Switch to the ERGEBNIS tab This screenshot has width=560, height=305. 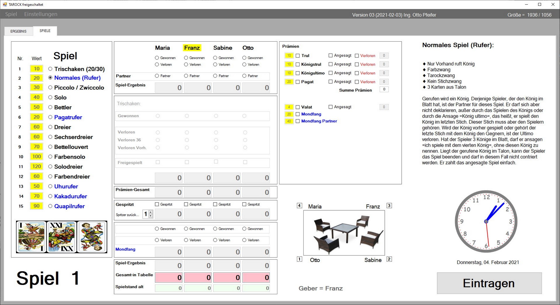[x=18, y=31]
